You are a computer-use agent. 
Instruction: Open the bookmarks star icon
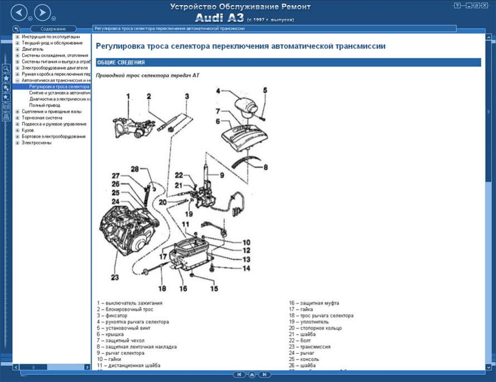pyautogui.click(x=6, y=78)
